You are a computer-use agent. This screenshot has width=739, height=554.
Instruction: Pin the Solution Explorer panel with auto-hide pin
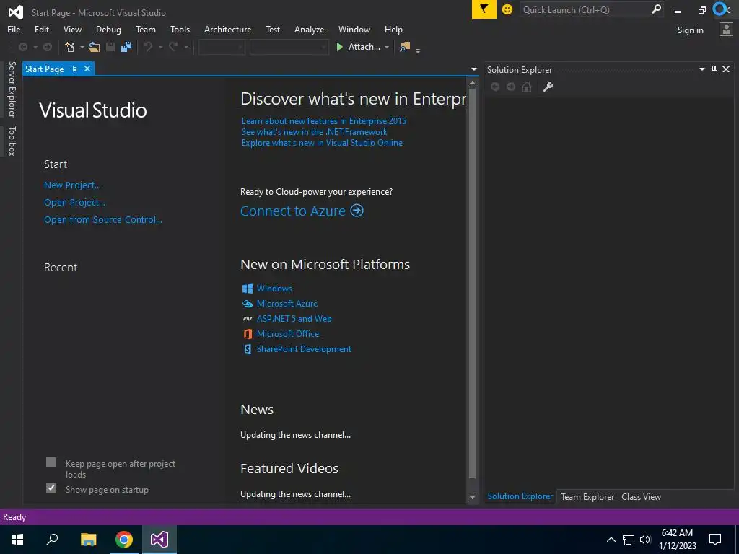714,70
